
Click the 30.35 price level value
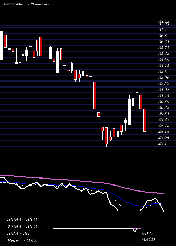coord(164,107)
